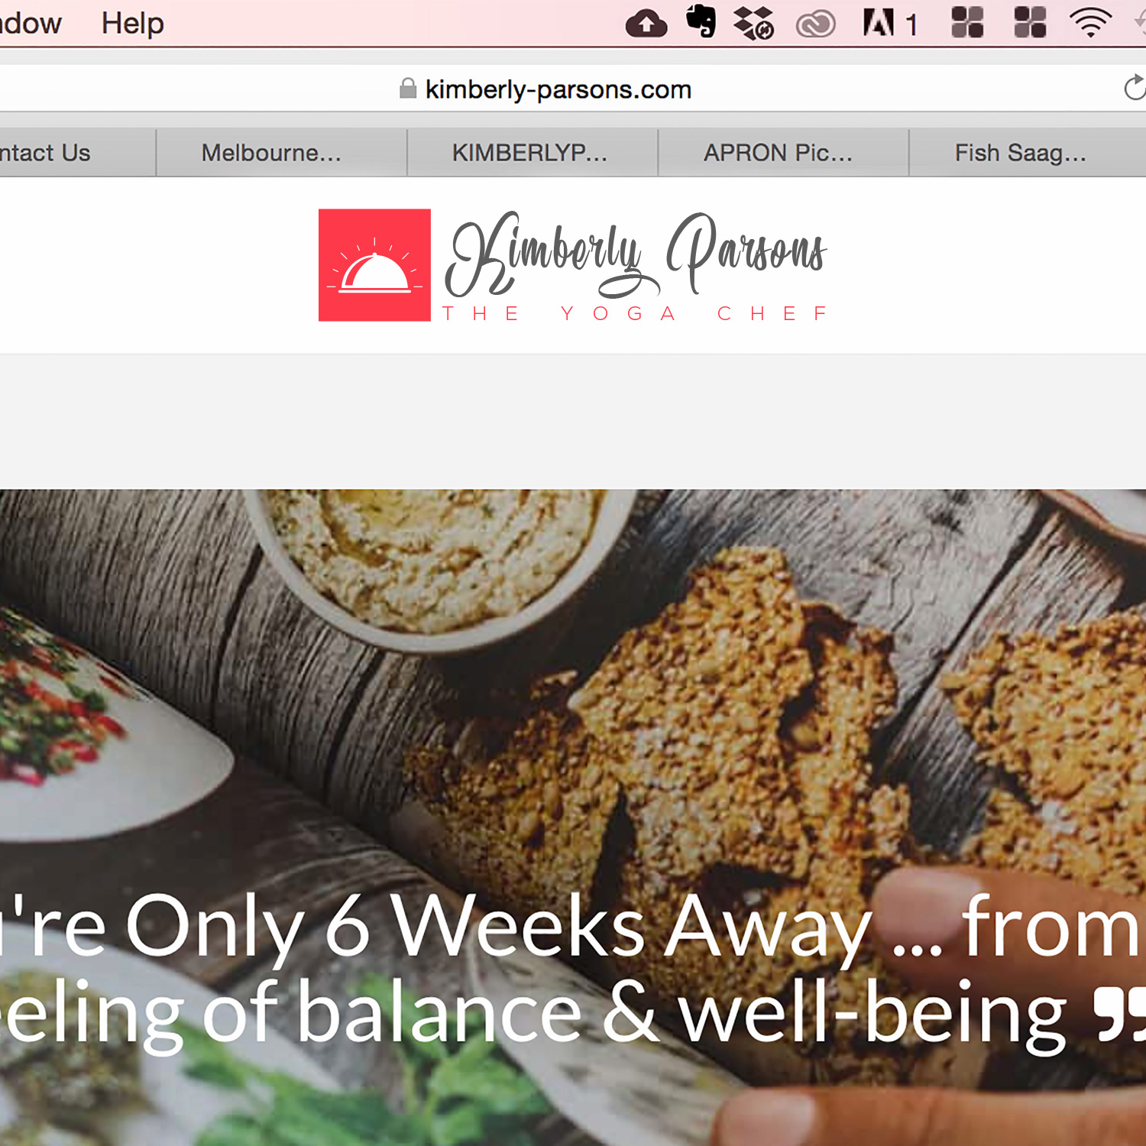Click the padlock icon in the address bar

408,89
